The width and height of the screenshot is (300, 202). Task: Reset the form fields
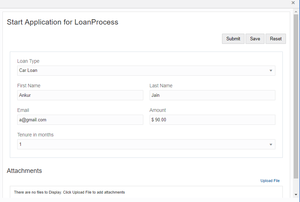276,39
